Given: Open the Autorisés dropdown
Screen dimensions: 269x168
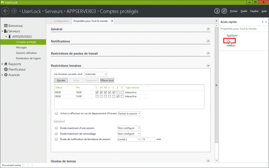Looking at the screenshot, I should [96, 74].
